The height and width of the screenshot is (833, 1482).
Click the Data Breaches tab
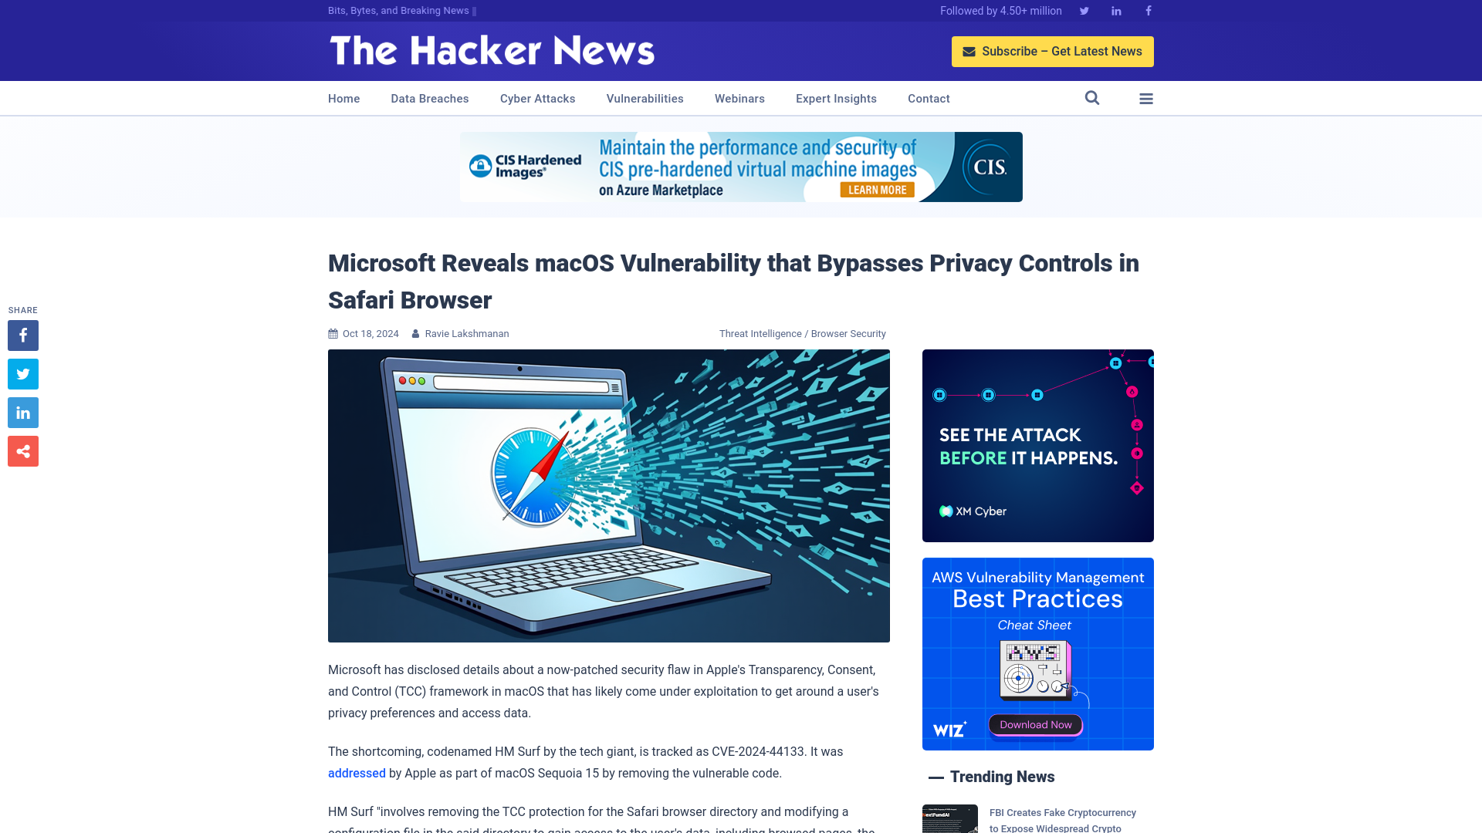click(429, 98)
